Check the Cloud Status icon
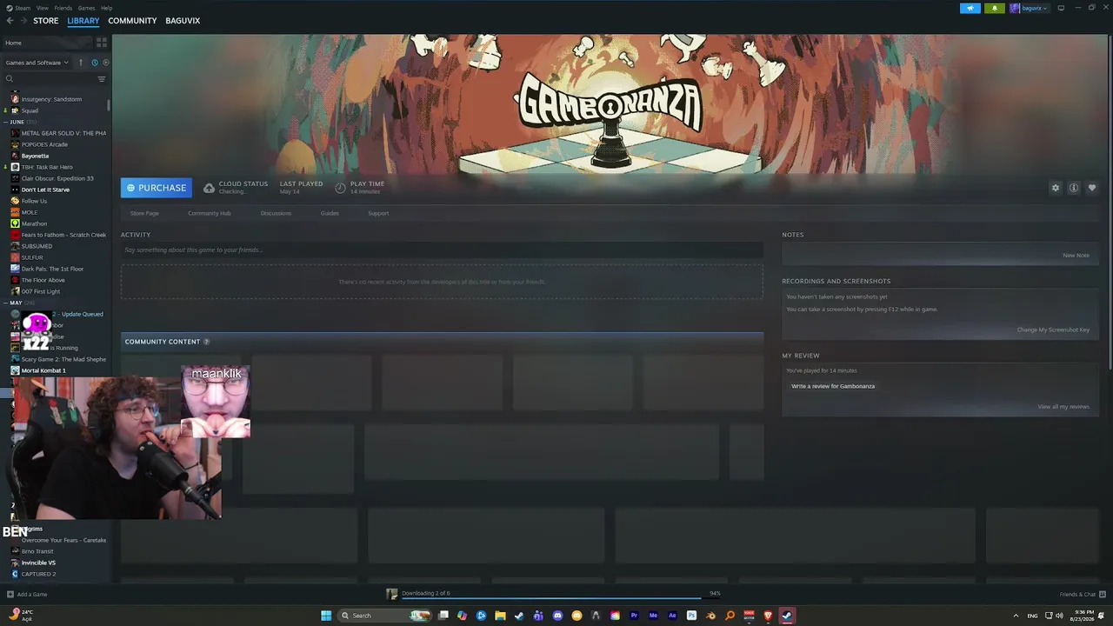 (x=209, y=188)
